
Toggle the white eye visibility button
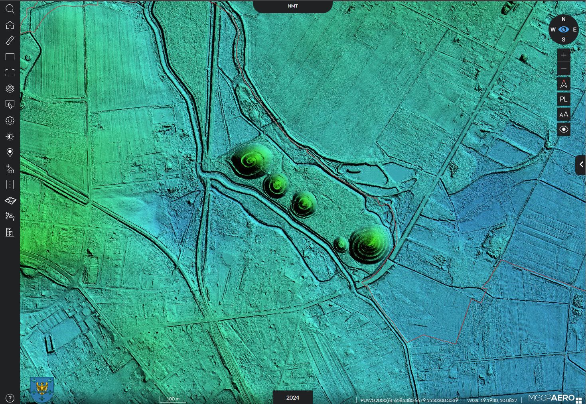click(563, 129)
